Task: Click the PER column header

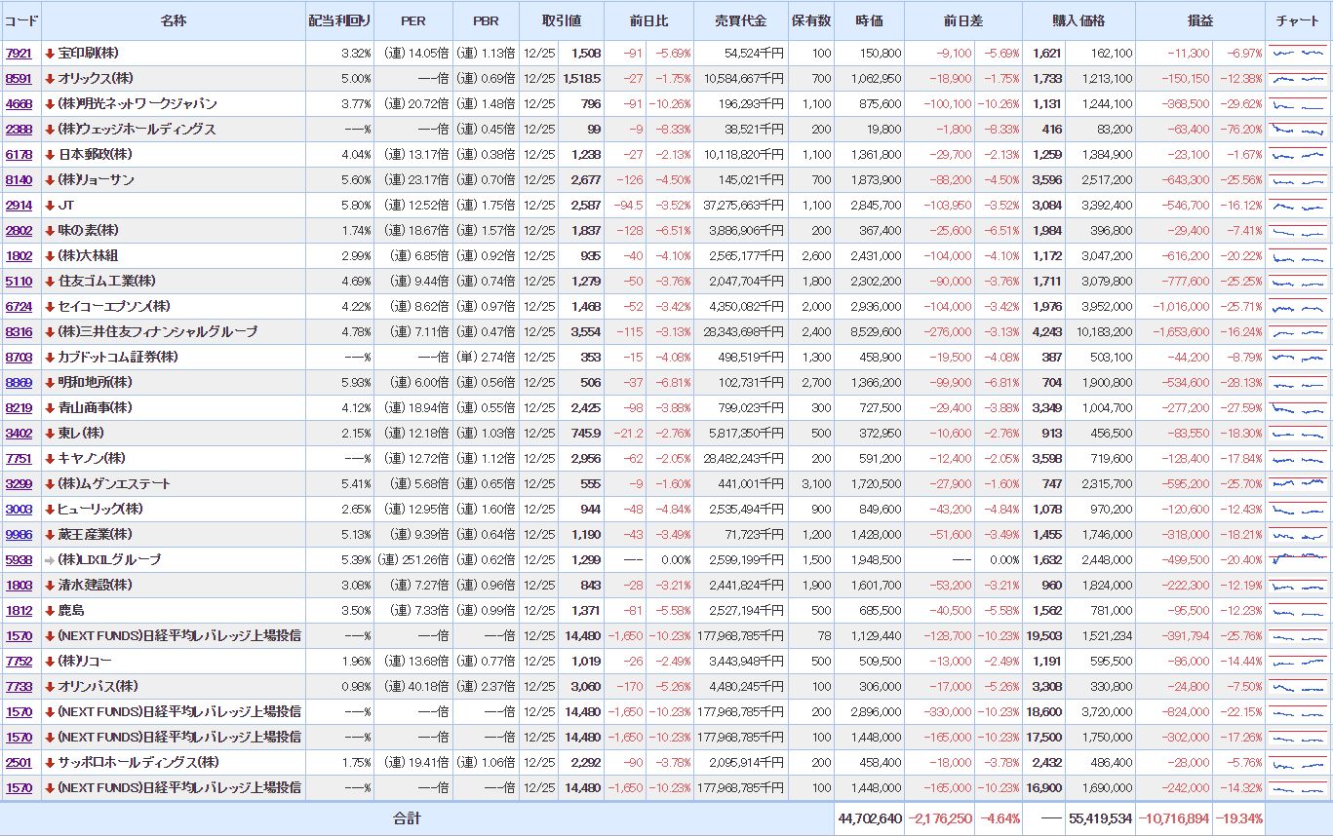Action: click(413, 20)
